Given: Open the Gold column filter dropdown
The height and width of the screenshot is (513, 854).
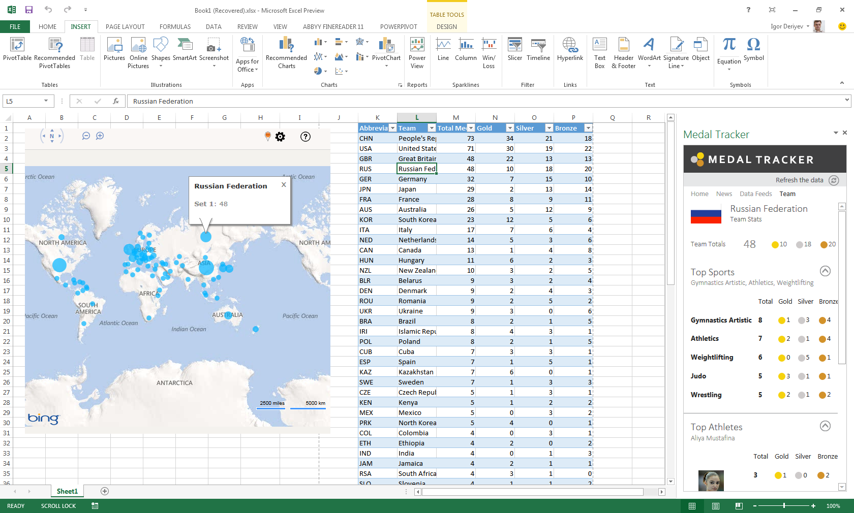Looking at the screenshot, I should click(x=510, y=128).
